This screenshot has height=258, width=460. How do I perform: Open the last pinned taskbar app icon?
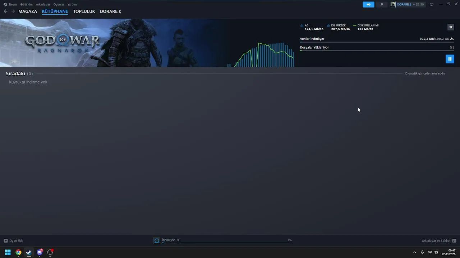coord(50,252)
